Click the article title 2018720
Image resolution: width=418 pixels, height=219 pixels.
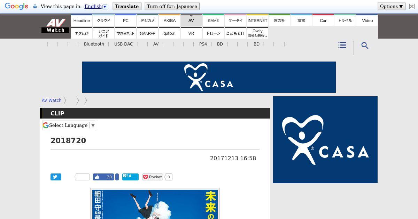[68, 140]
